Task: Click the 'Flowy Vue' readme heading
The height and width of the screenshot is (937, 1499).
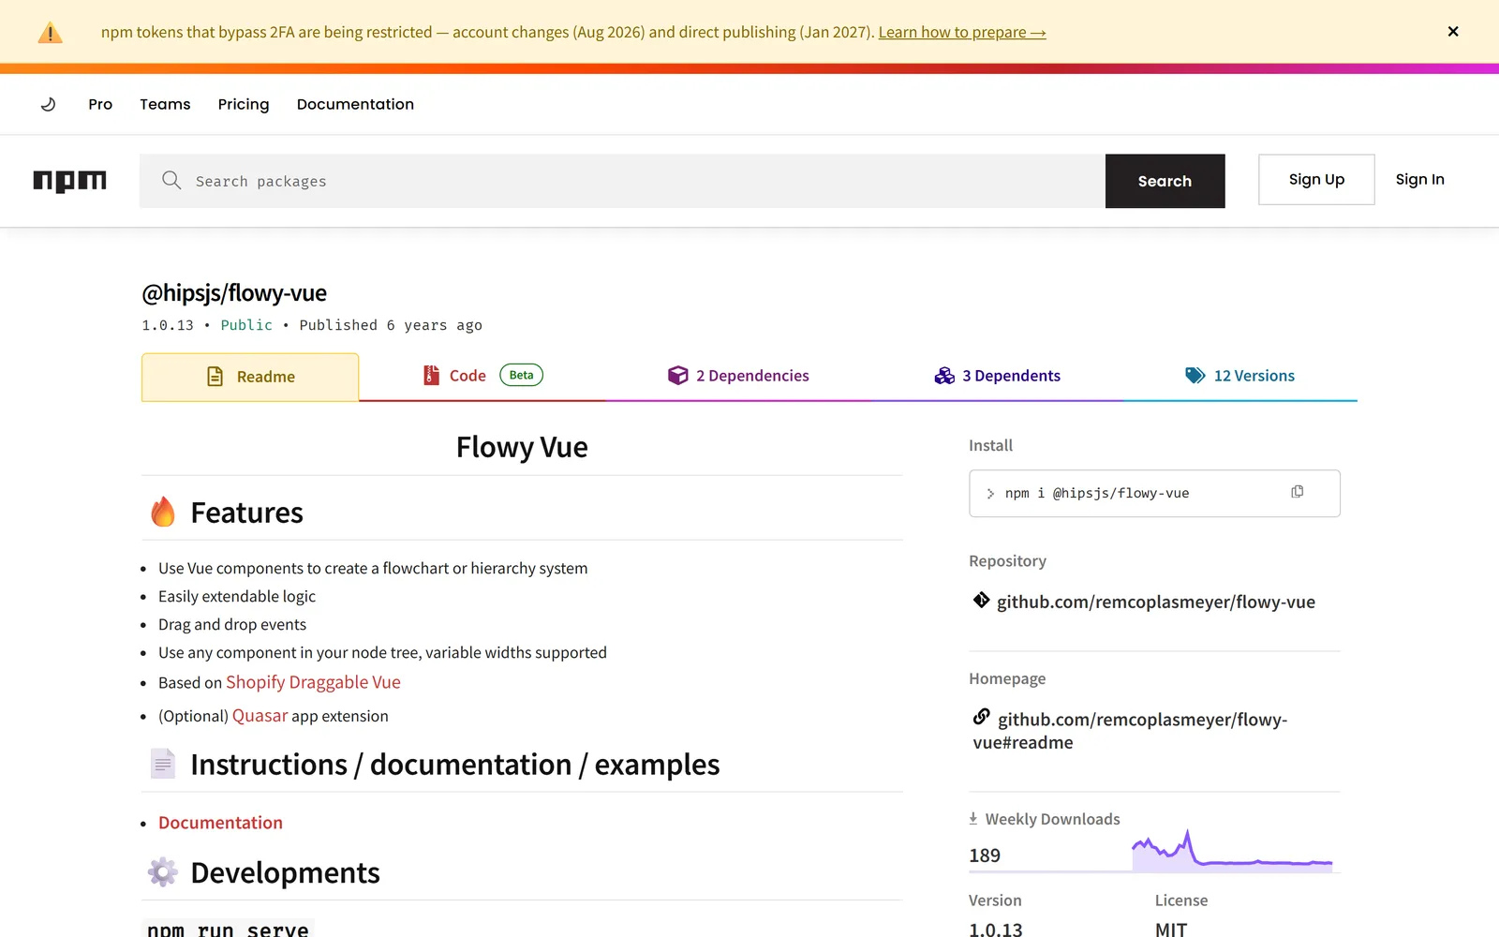Action: point(522,447)
